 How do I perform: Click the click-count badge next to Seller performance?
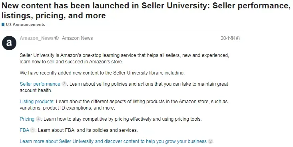point(64,84)
